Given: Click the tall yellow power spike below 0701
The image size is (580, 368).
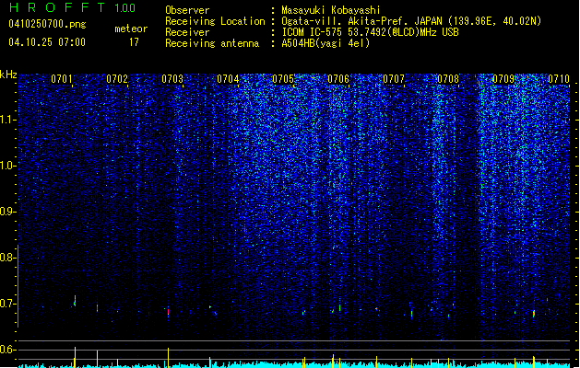Looking at the screenshot, I should (75, 357).
